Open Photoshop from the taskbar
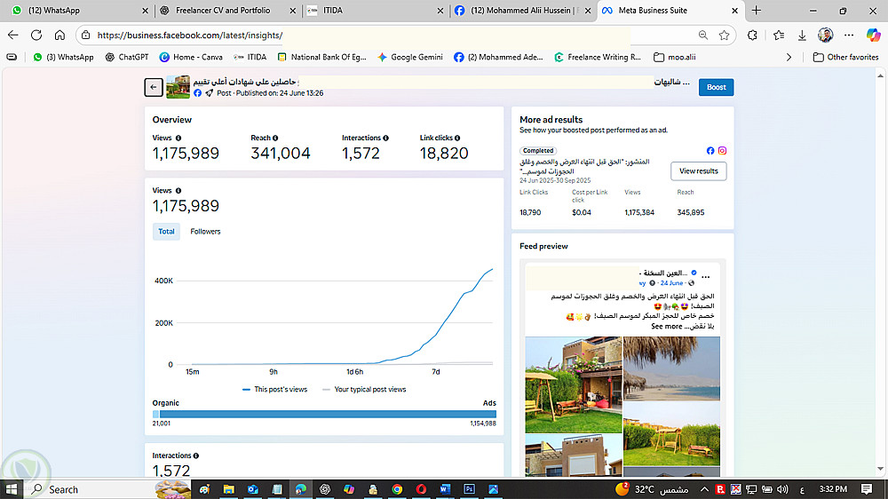 (x=469, y=489)
